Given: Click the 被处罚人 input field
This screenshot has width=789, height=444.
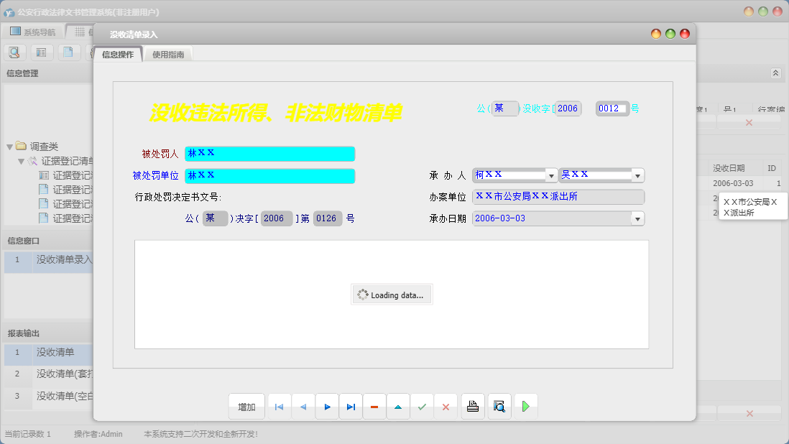Looking at the screenshot, I should click(x=269, y=154).
